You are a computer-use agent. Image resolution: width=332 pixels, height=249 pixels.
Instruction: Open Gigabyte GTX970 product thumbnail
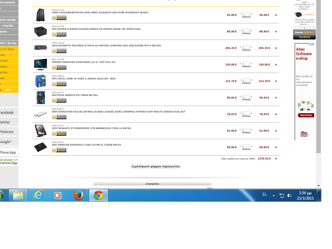[x=41, y=48]
